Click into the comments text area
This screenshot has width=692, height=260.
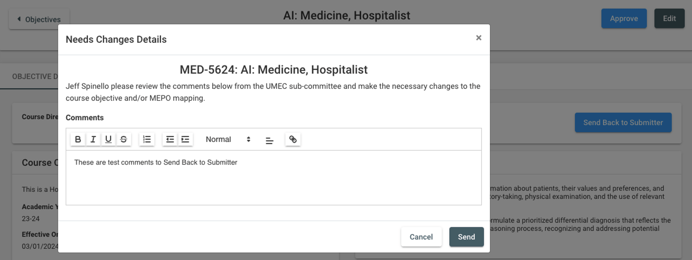click(273, 178)
